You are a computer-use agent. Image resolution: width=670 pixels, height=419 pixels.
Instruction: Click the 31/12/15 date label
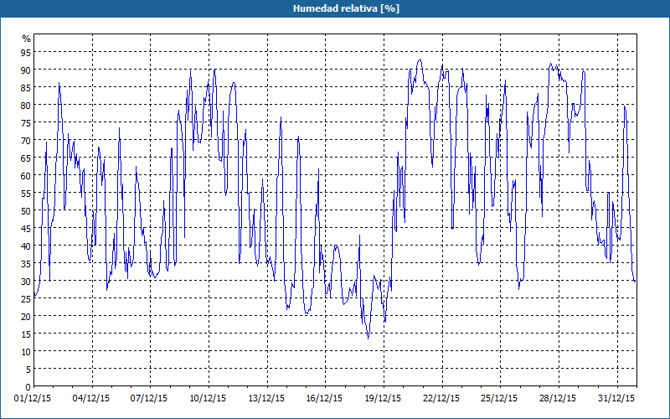click(x=616, y=399)
